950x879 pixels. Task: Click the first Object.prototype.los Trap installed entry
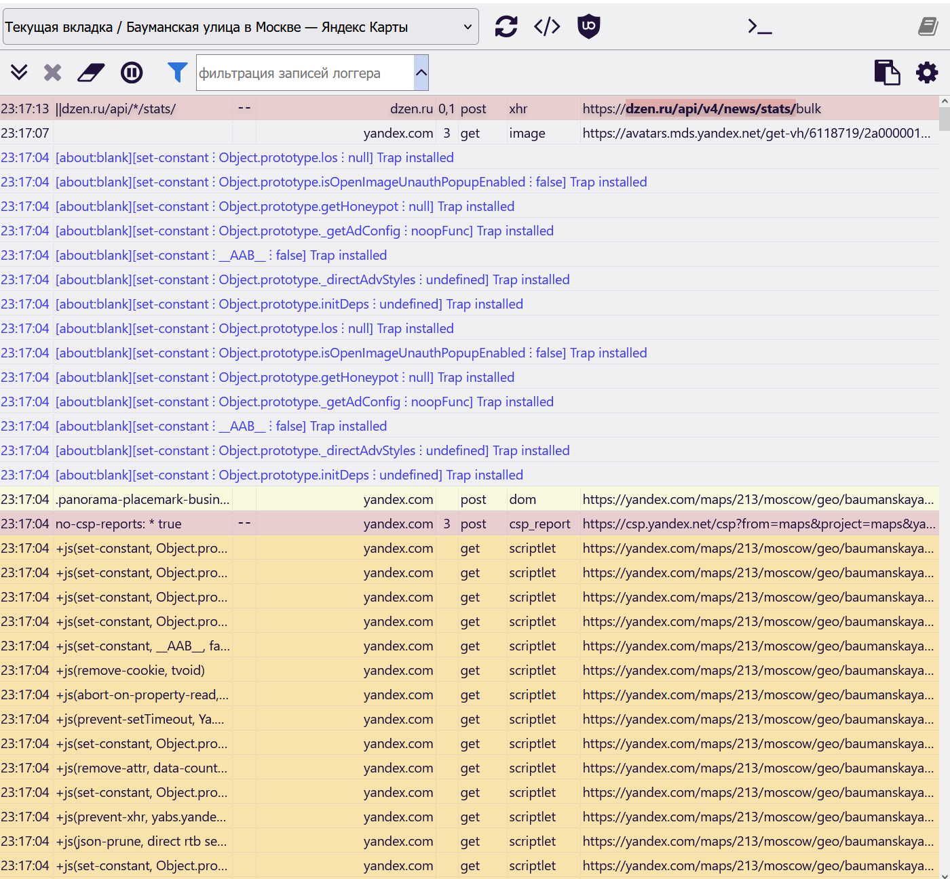coord(254,157)
